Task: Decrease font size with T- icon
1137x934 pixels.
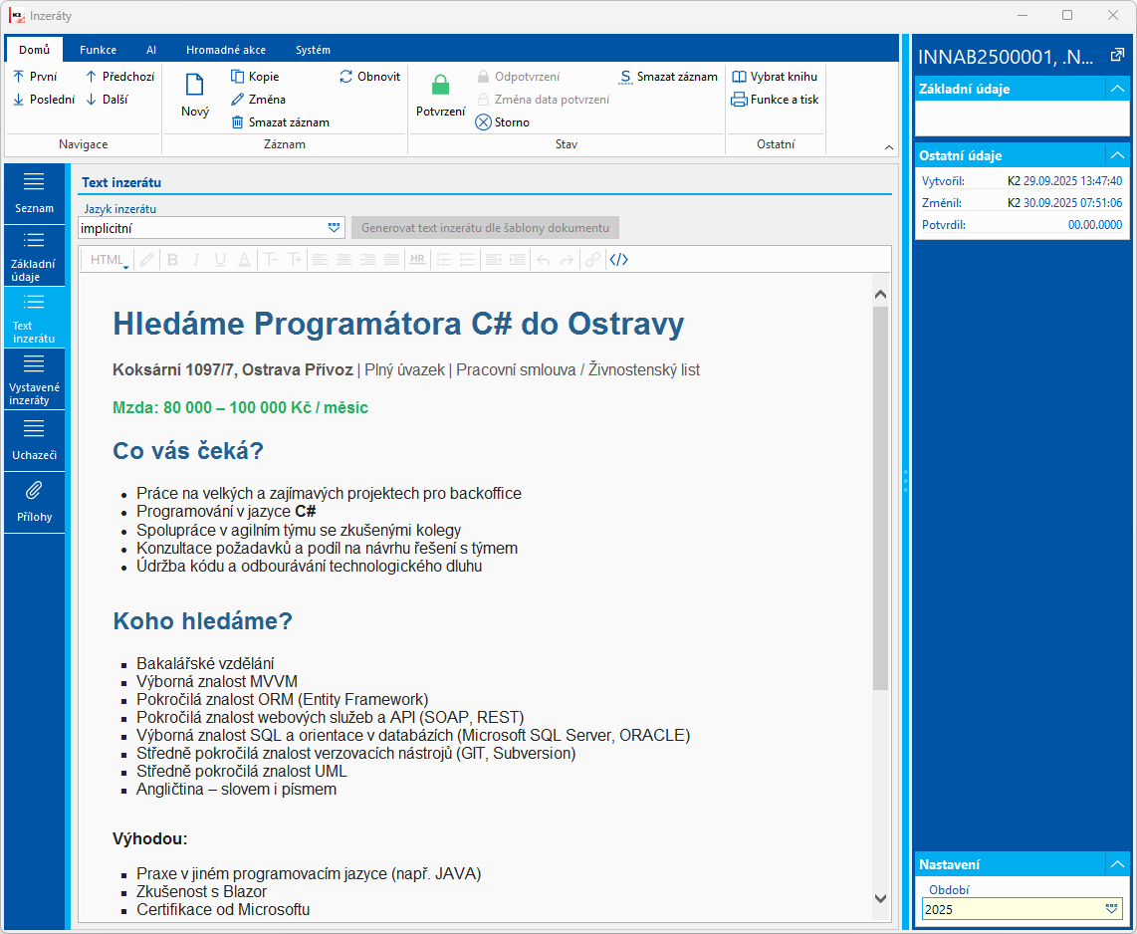Action: pyautogui.click(x=271, y=260)
